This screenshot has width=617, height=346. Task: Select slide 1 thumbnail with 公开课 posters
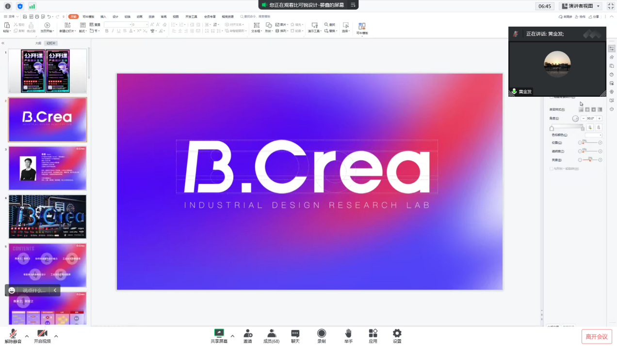(48, 71)
